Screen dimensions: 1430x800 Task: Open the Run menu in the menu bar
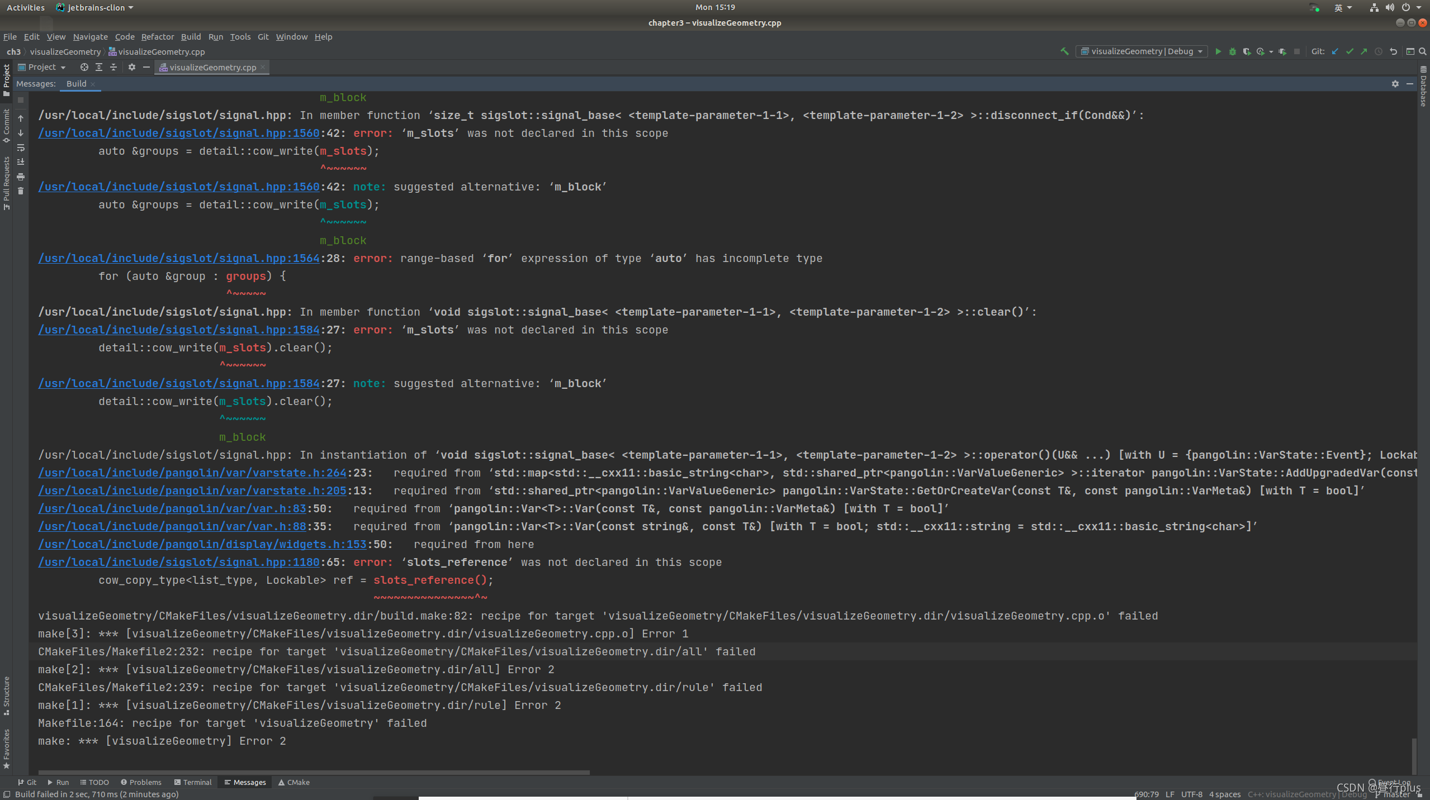click(x=215, y=36)
